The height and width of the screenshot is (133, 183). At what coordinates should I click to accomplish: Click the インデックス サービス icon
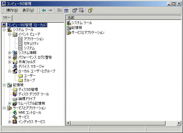click(15, 122)
